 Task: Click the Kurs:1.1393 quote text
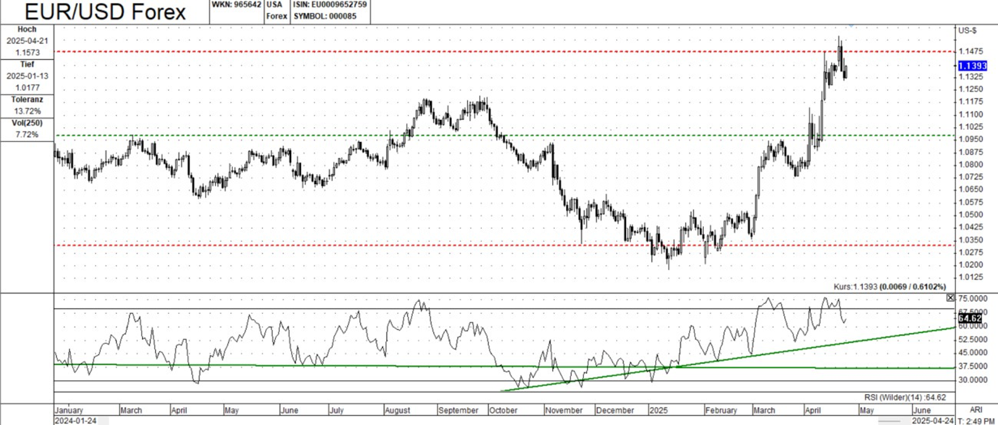[x=889, y=287]
